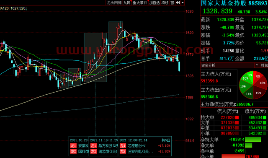Click the 龙1 badge for 晶方科技
Viewport: 268px width, 158px height.
pyautogui.click(x=93, y=146)
